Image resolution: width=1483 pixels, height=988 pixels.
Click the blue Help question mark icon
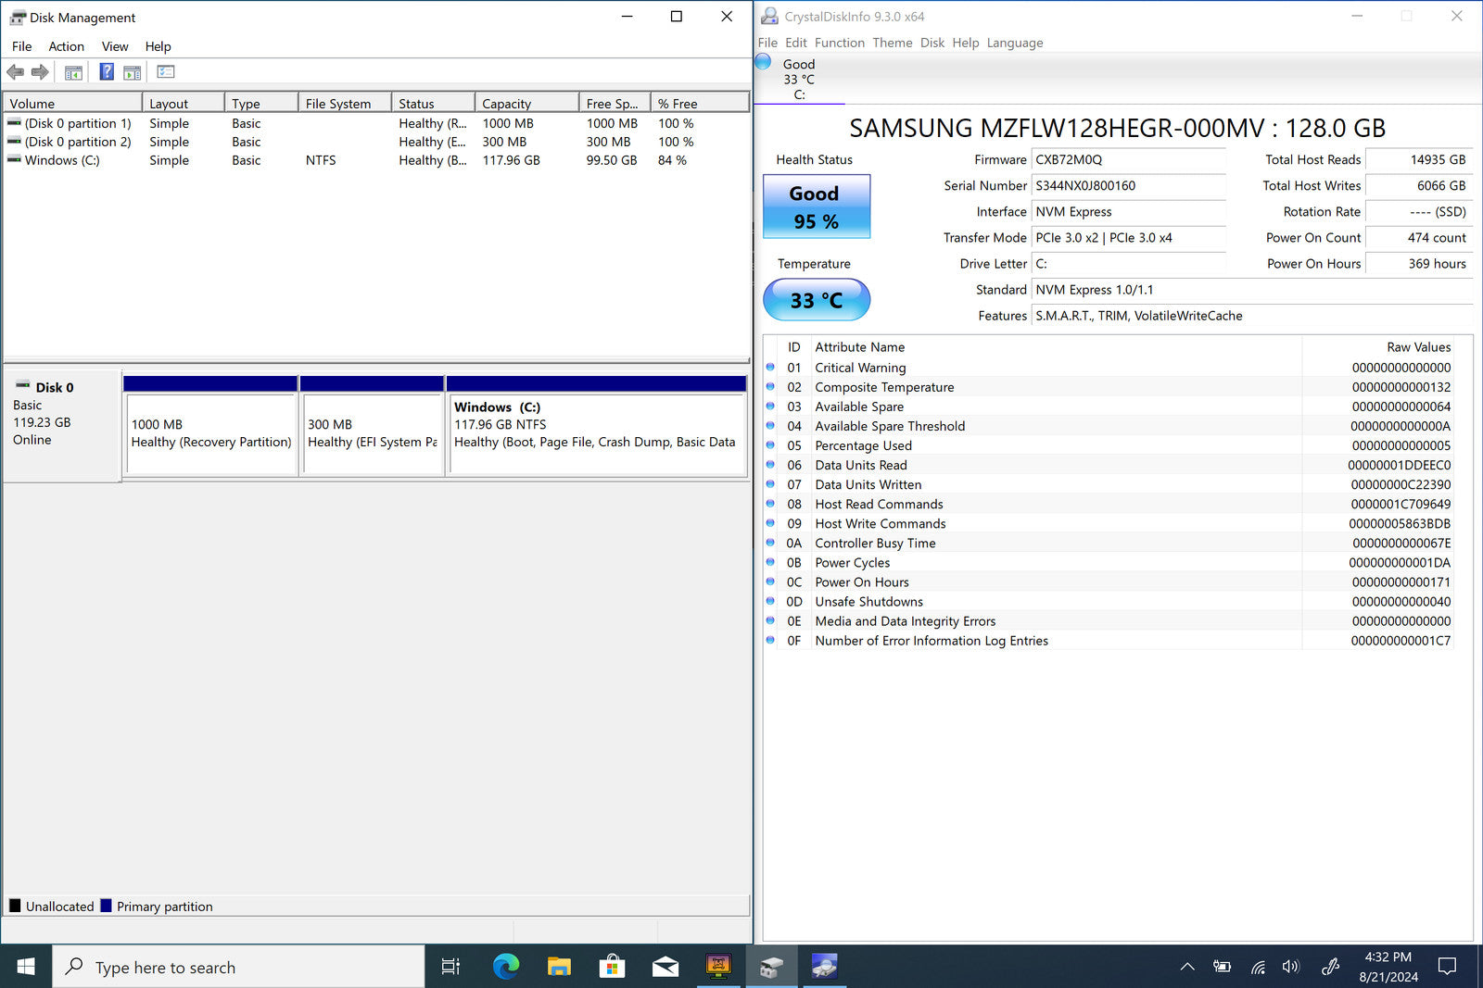(x=107, y=72)
